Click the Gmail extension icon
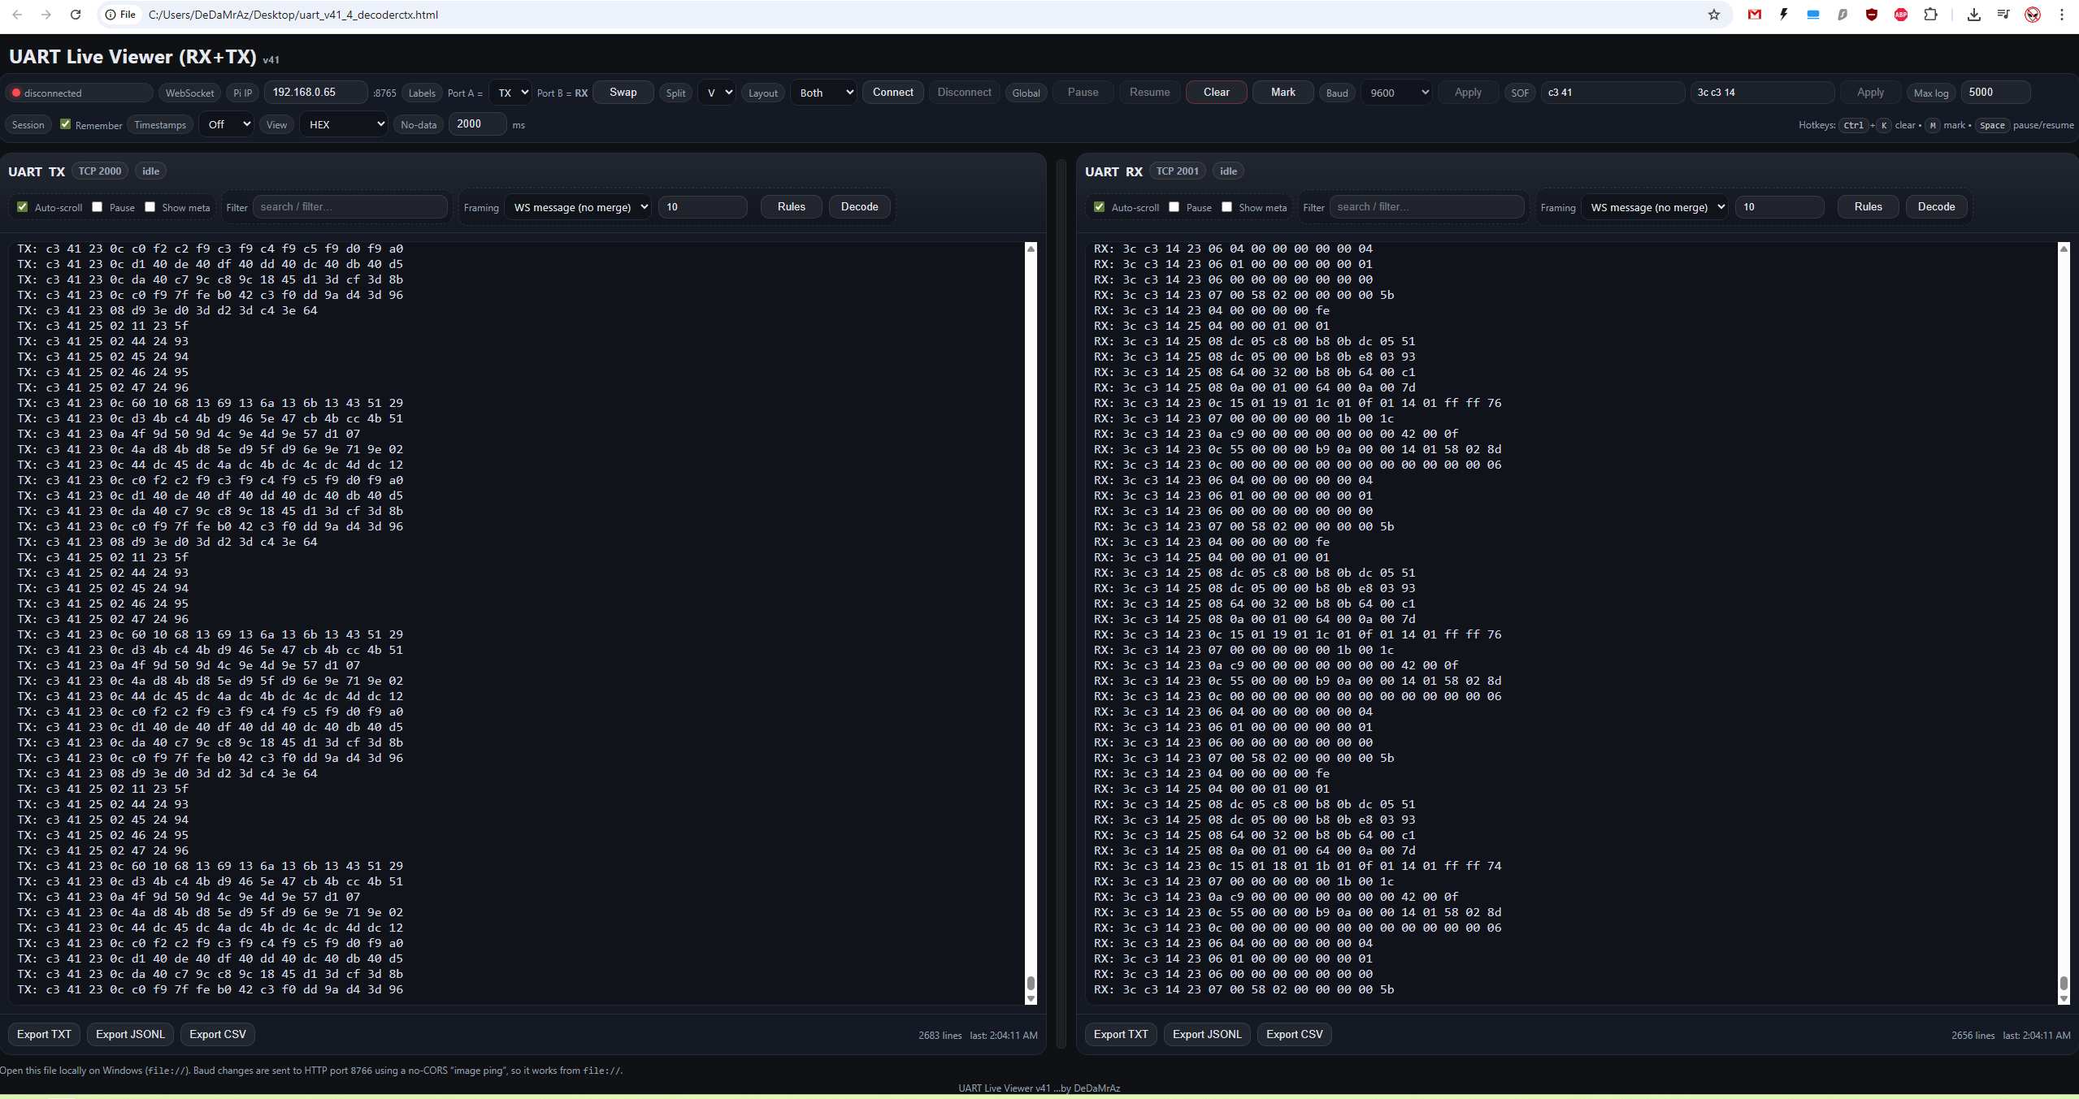The width and height of the screenshot is (2079, 1099). point(1755,15)
